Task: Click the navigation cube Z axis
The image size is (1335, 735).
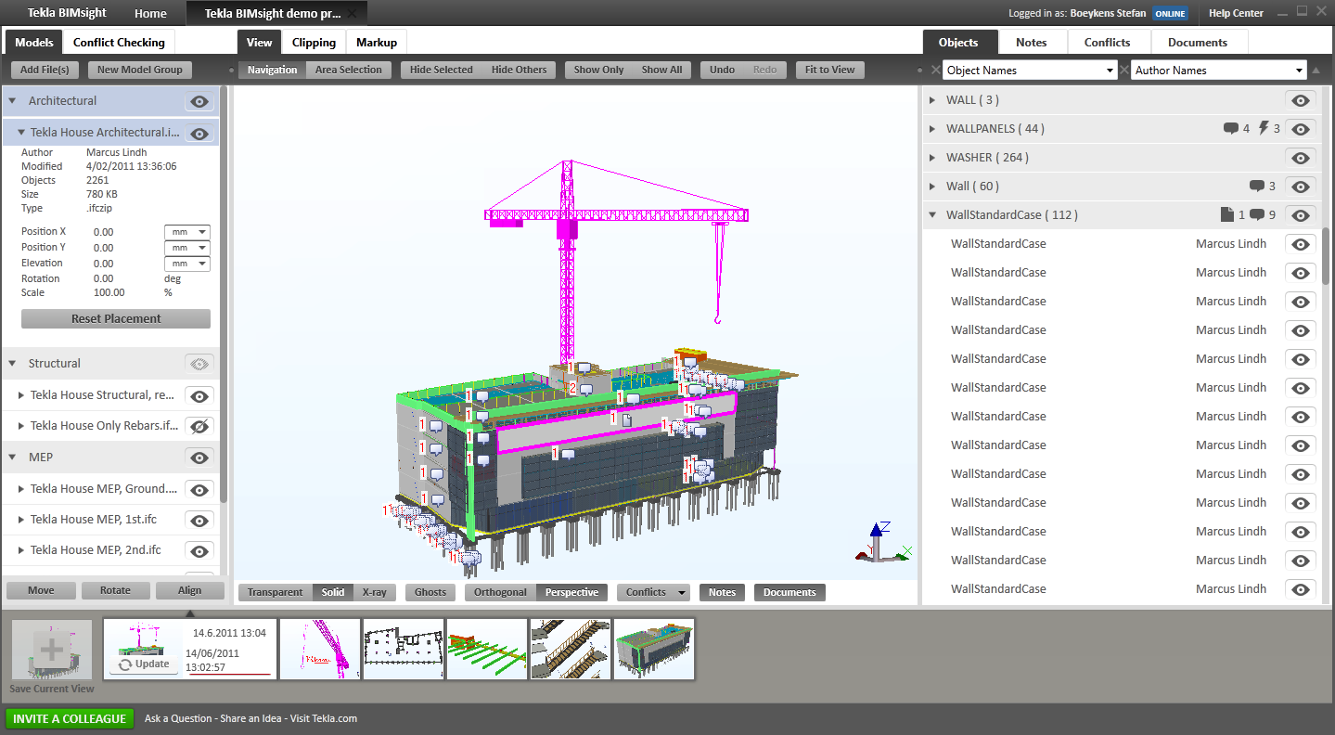Action: click(x=876, y=531)
